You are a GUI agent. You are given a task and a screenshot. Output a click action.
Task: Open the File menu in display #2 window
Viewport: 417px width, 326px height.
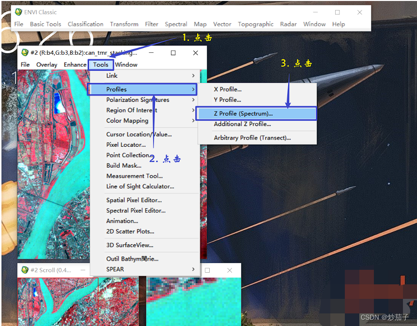pyautogui.click(x=25, y=64)
